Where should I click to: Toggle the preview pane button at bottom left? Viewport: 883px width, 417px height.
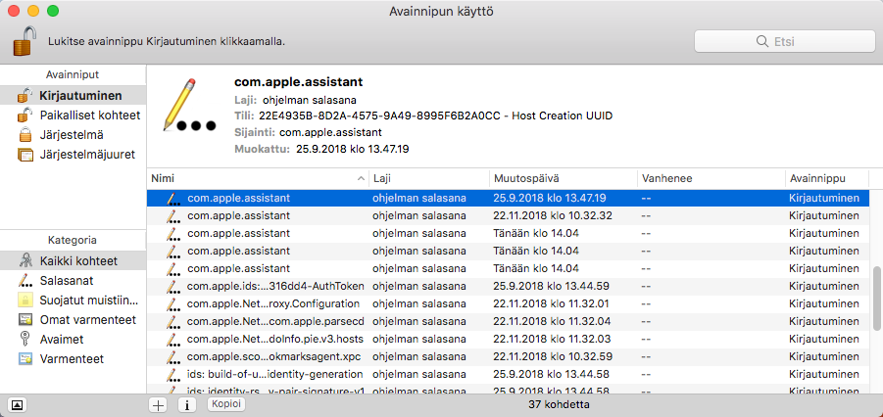[x=18, y=403]
